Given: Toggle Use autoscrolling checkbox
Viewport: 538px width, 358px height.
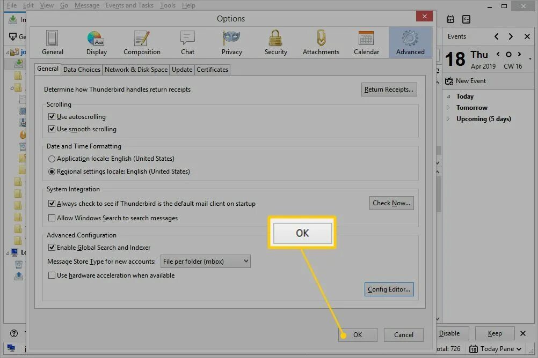Looking at the screenshot, I should coord(52,116).
